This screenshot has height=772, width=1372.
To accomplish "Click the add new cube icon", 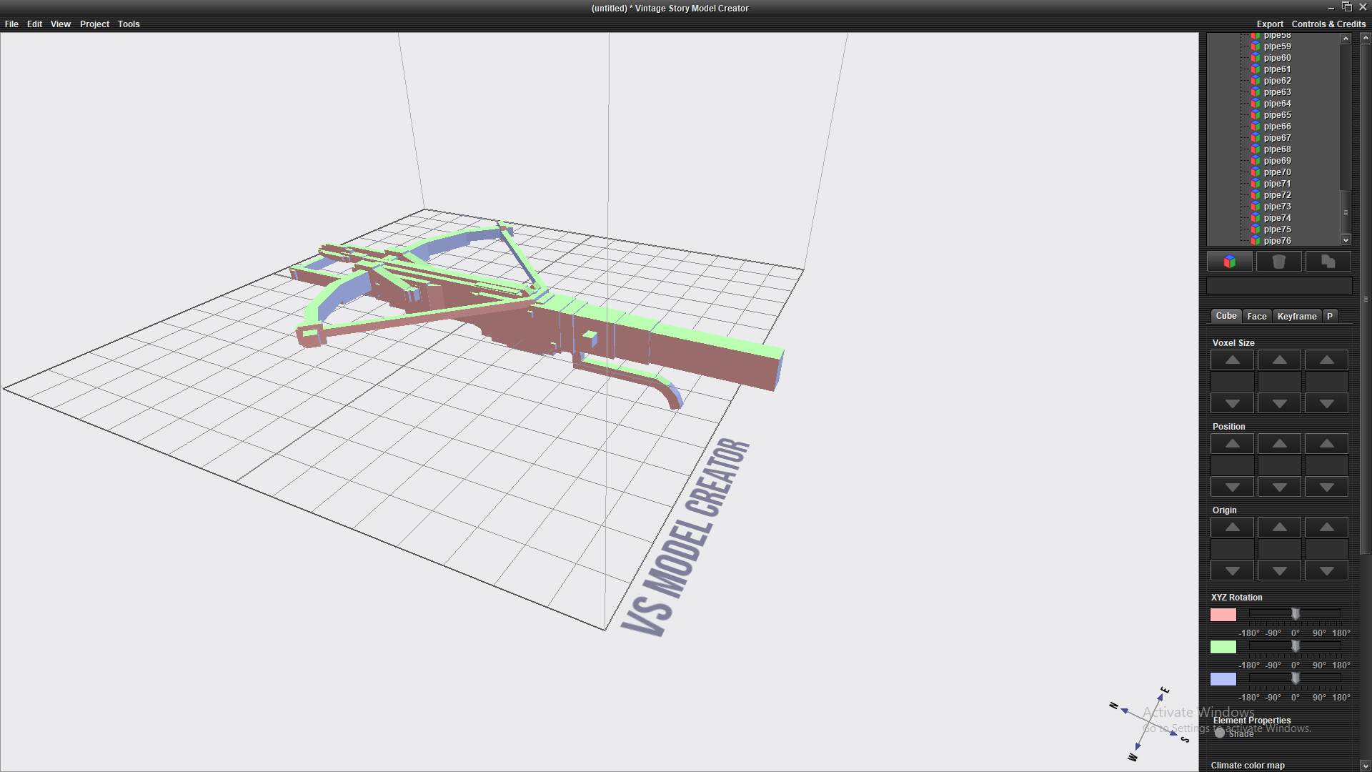I will point(1229,262).
